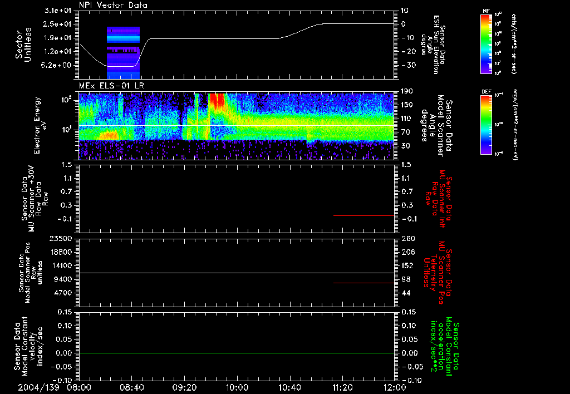Click the 110 scanner angle tick label

(407, 119)
